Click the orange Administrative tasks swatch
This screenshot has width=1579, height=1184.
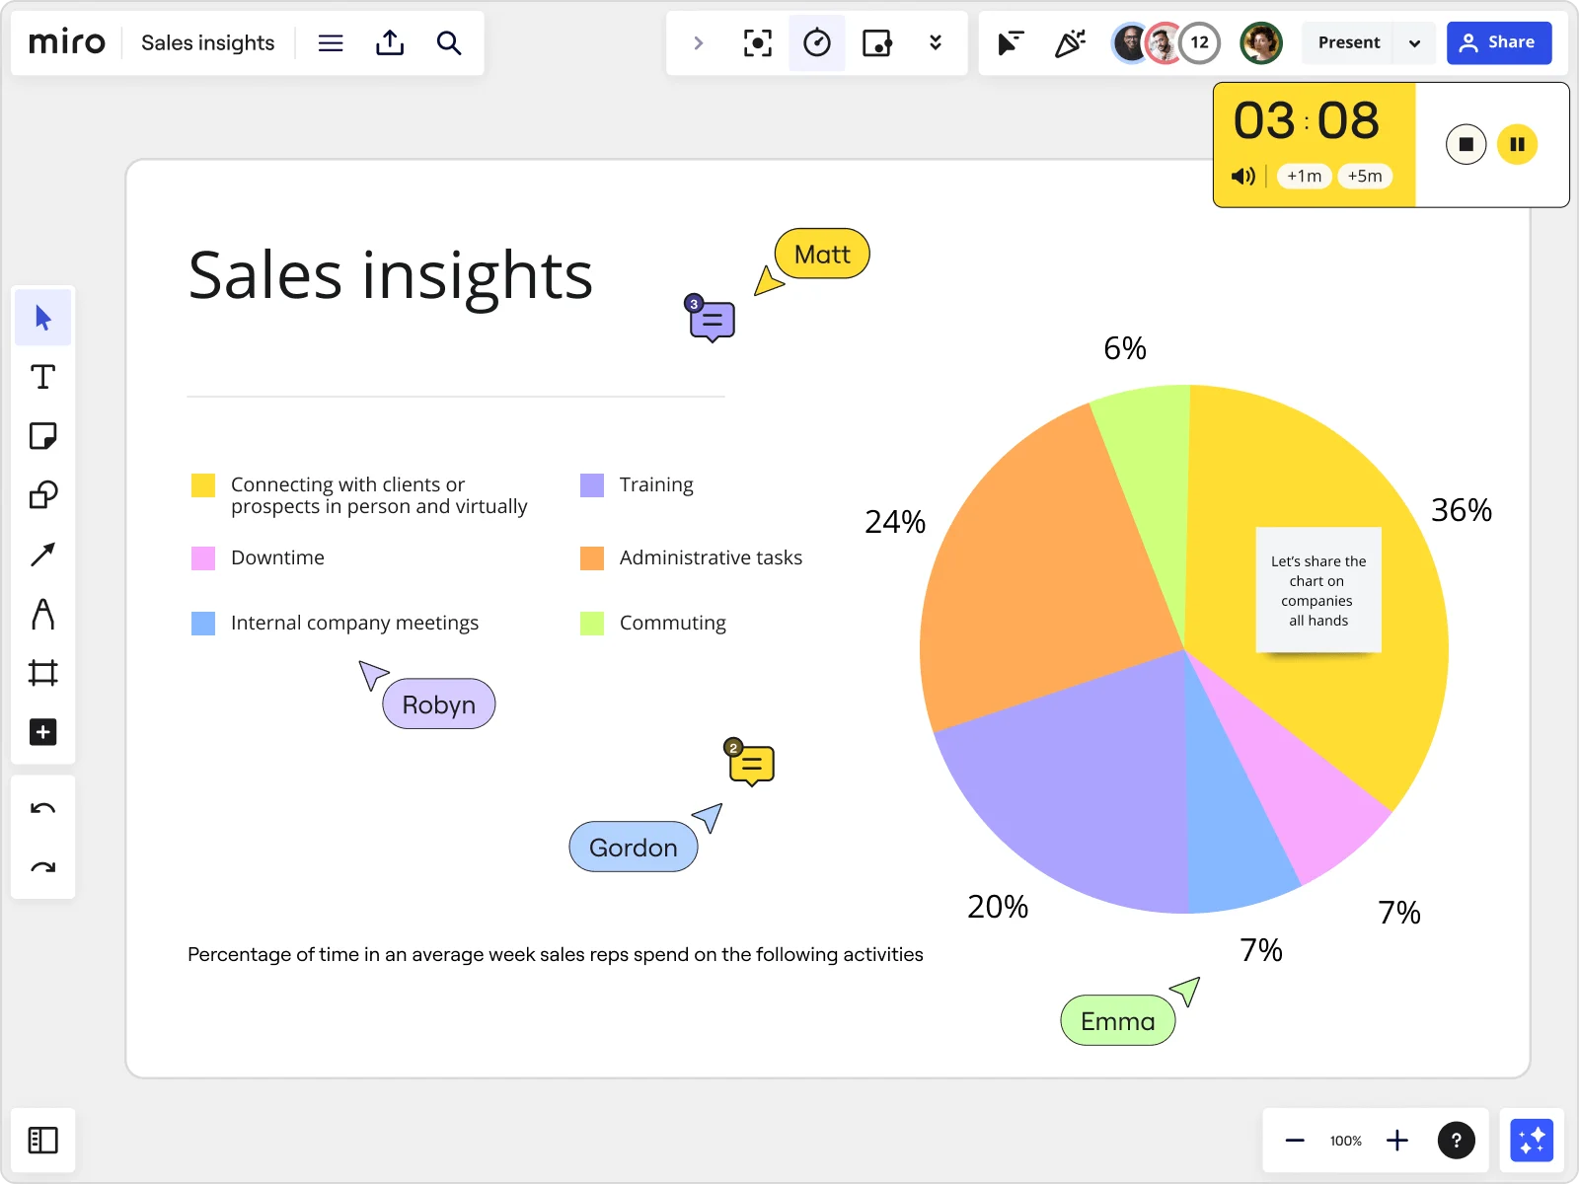point(592,558)
